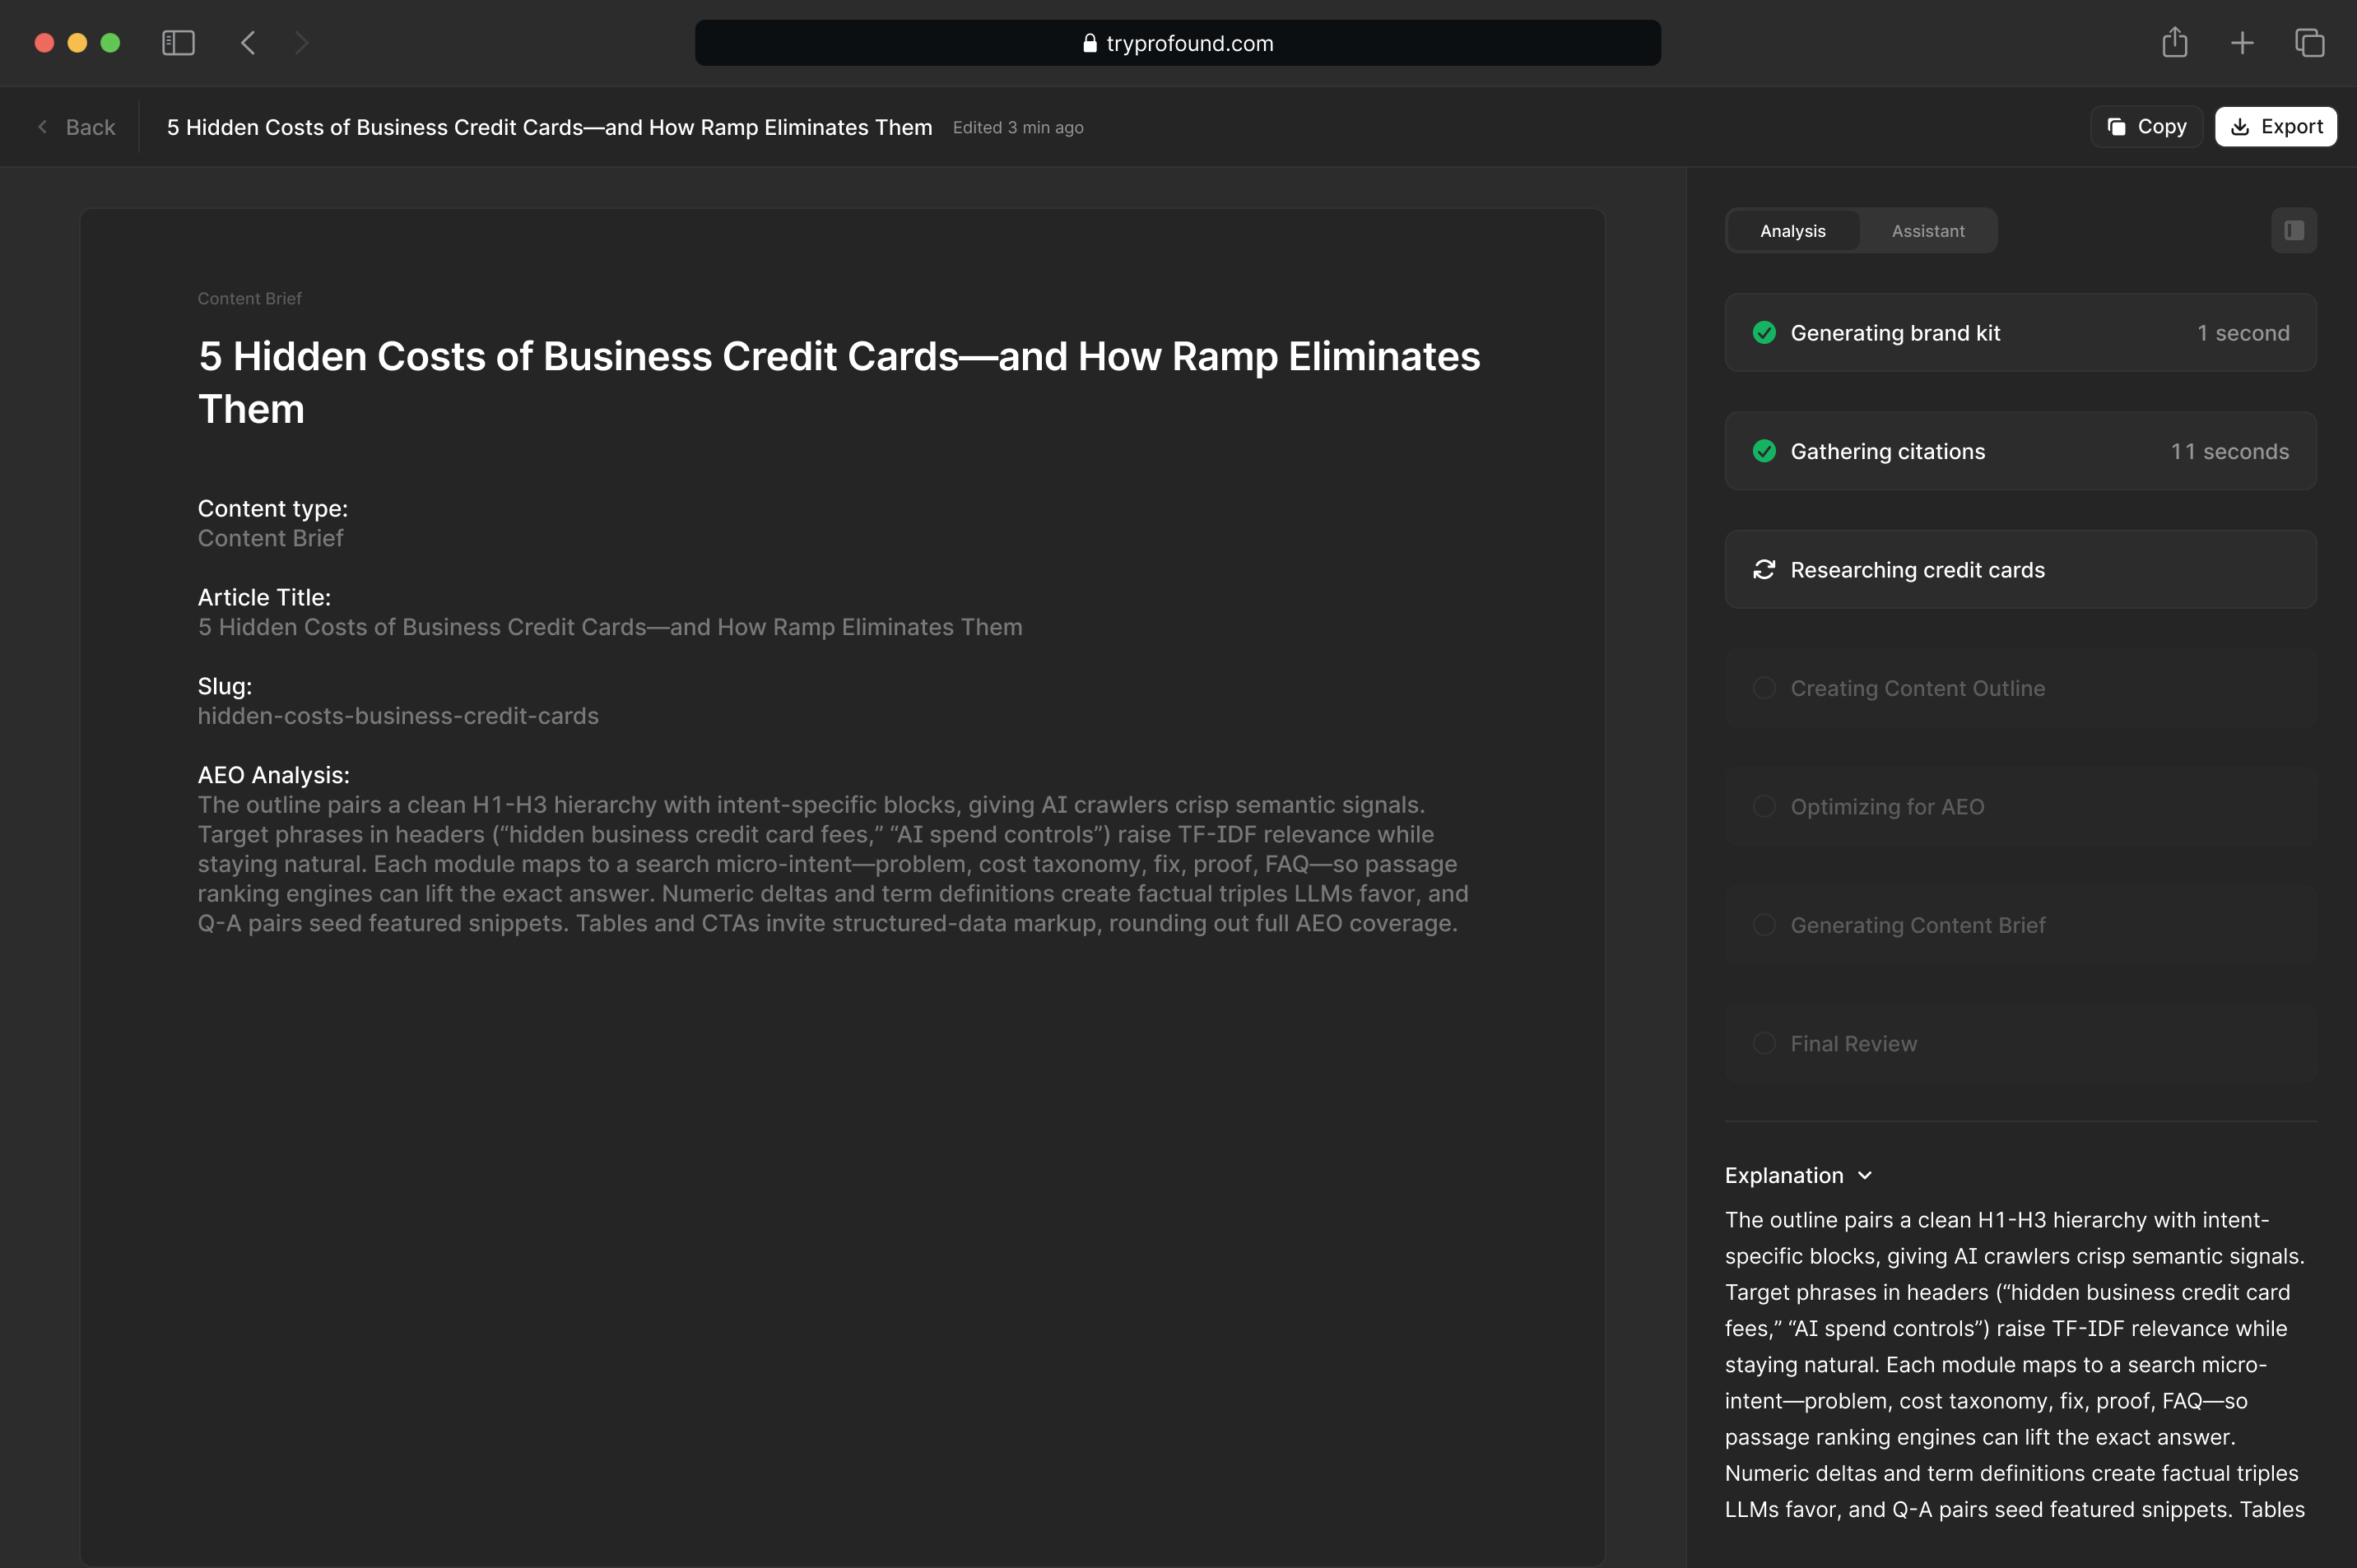Click the Final Review step circle
Viewport: 2357px width, 1568px height.
click(1764, 1044)
